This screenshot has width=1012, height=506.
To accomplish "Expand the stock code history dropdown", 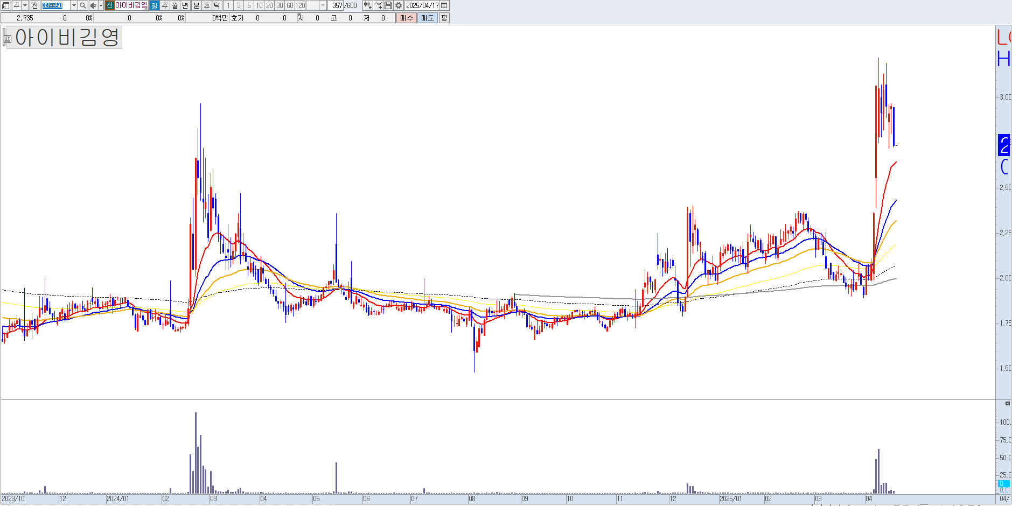I will pyautogui.click(x=74, y=5).
